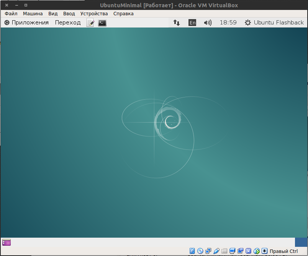This screenshot has width=308, height=256.
Task: Click the hard disk activity status icon
Action: coord(192,251)
